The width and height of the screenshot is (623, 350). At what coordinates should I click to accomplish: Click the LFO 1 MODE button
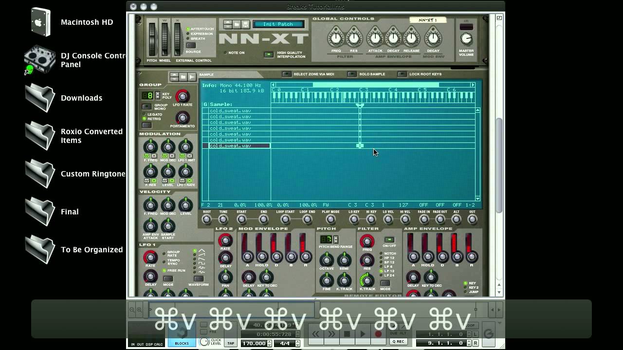pyautogui.click(x=168, y=279)
